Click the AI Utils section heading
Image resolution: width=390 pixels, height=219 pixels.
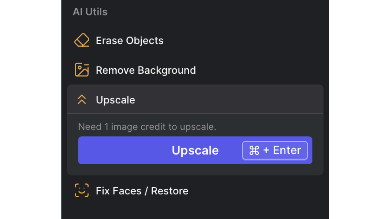90,12
